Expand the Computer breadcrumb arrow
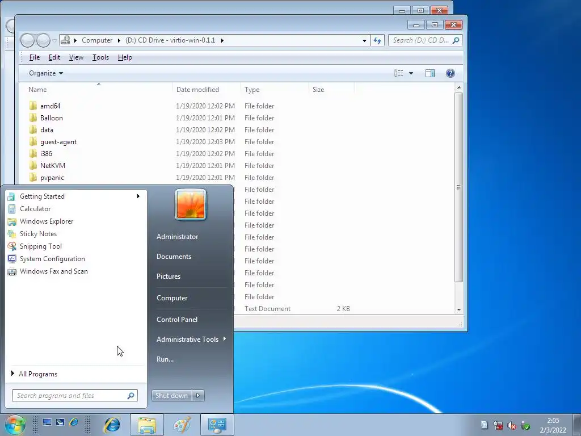Viewport: 581px width, 436px height. click(x=119, y=40)
